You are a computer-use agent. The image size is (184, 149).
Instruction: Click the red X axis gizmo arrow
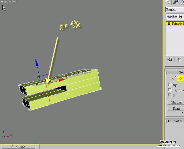(62, 80)
